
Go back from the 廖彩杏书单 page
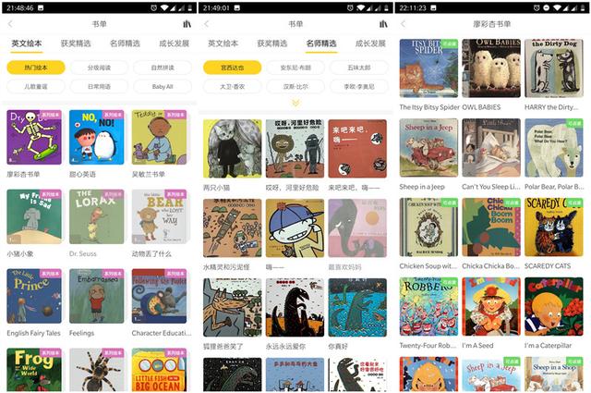[x=403, y=24]
